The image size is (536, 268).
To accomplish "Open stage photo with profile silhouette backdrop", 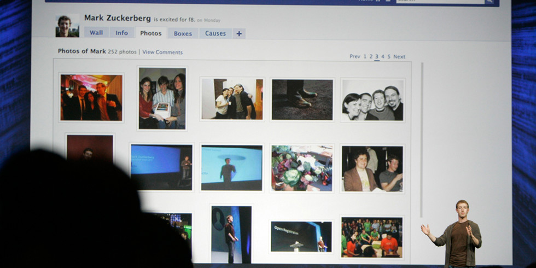I will pos(231,234).
